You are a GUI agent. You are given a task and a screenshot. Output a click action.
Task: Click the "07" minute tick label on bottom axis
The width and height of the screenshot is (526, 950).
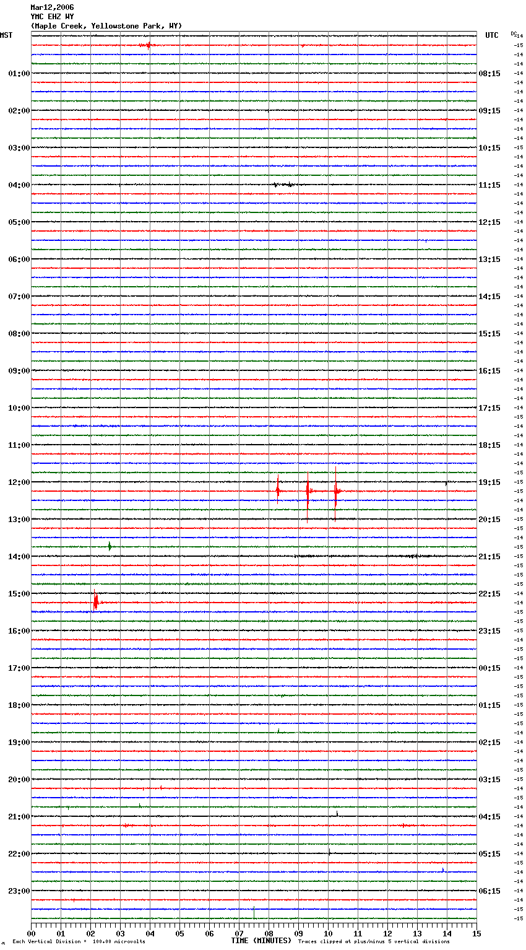[239, 933]
